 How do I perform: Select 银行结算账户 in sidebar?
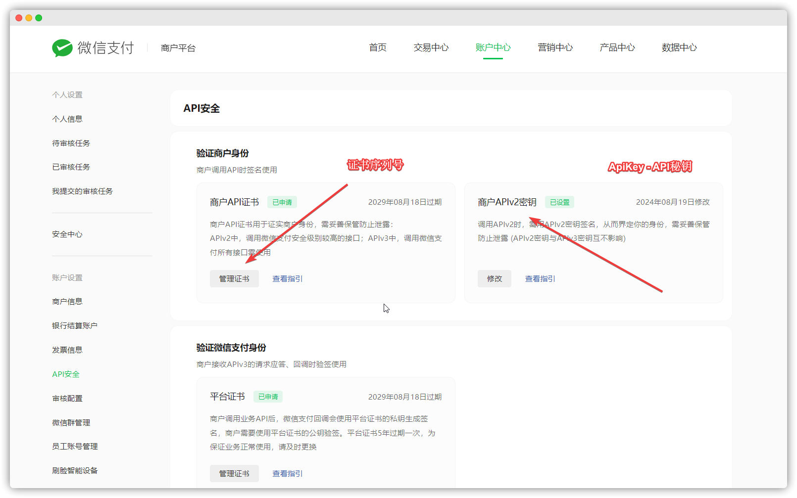(75, 326)
